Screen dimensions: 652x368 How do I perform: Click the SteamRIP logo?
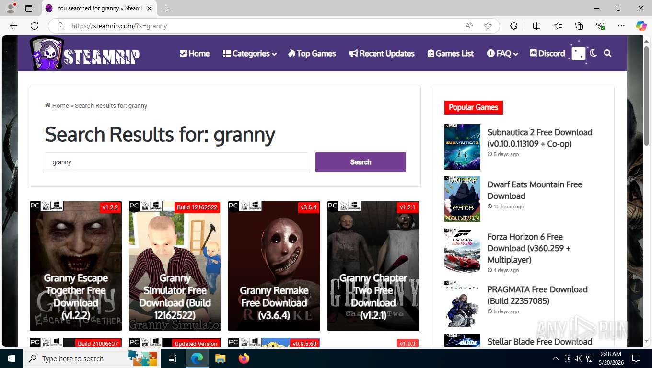(x=84, y=54)
